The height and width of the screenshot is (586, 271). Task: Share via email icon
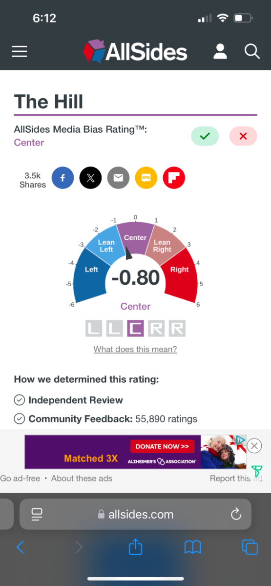[118, 178]
